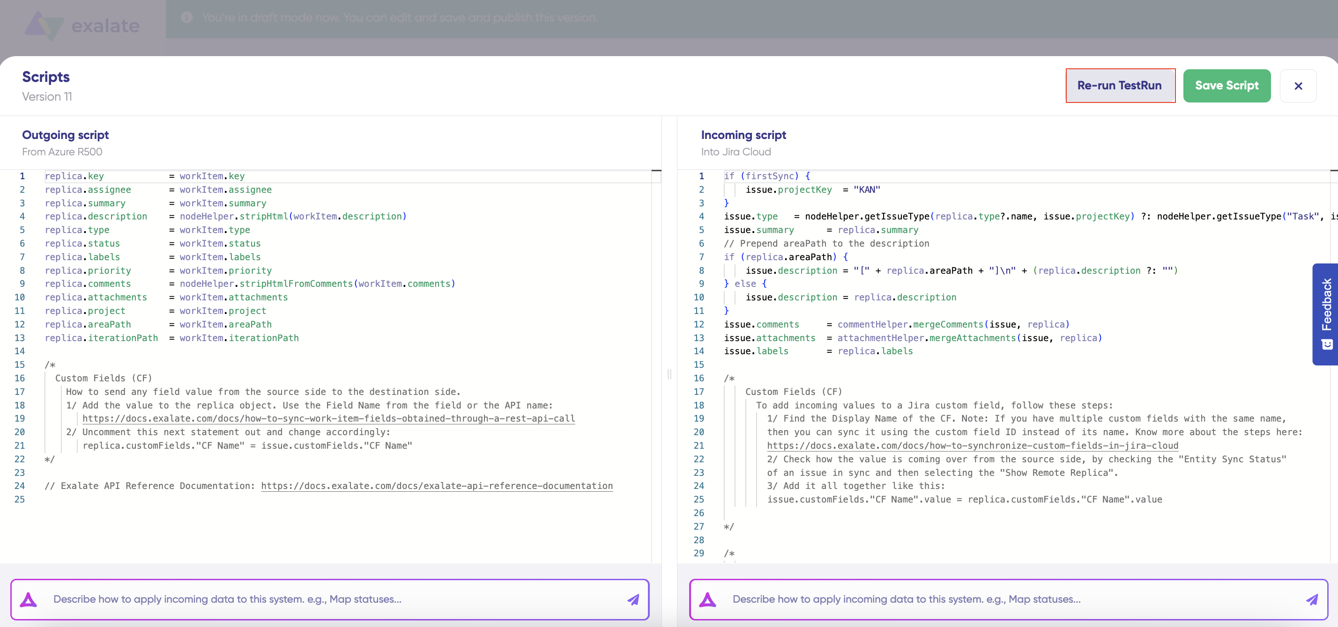Send the incoming script AI prompt
This screenshot has width=1338, height=627.
tap(1311, 599)
